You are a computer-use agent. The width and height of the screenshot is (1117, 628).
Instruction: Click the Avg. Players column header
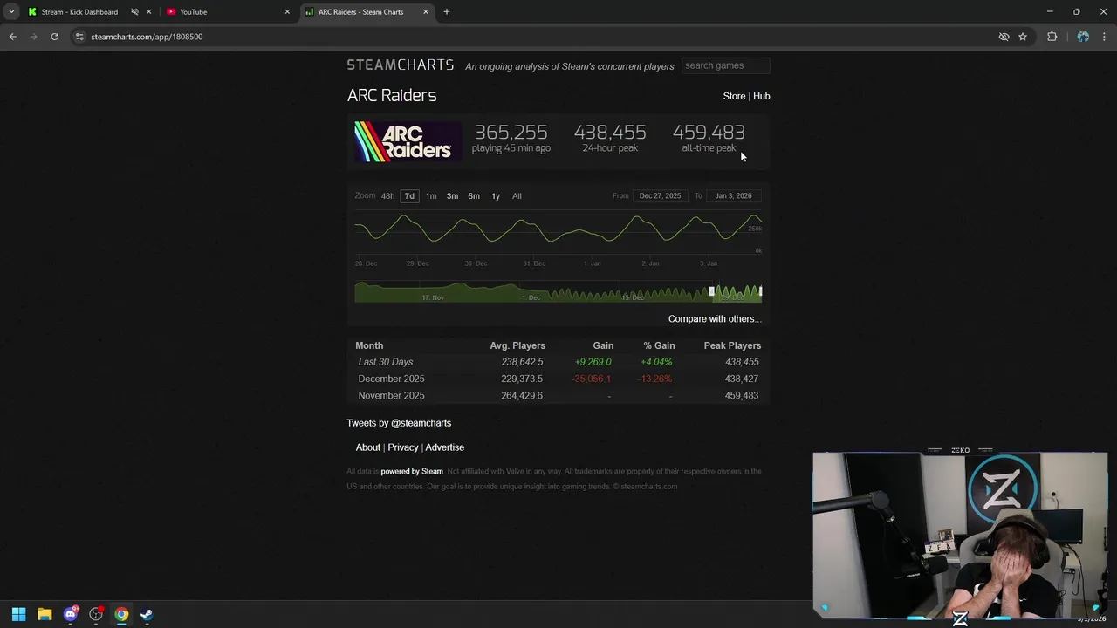(517, 345)
